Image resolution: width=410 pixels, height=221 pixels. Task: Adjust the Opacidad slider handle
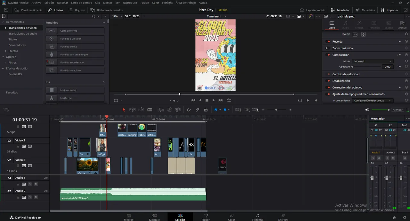[352, 67]
